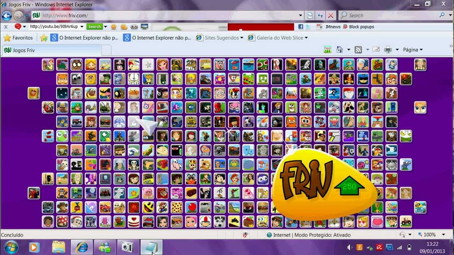Expand Galeria do Web Slice dropdown
The width and height of the screenshot is (454, 255).
pos(306,38)
